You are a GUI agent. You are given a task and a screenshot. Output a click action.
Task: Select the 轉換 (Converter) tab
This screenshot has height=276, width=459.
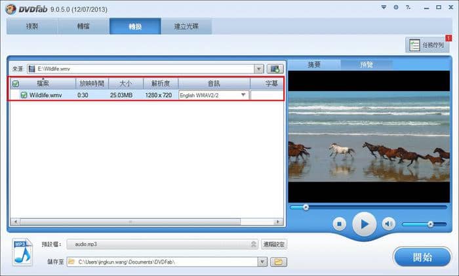pos(135,26)
